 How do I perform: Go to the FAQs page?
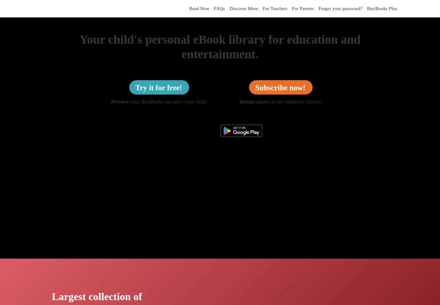[x=219, y=9]
